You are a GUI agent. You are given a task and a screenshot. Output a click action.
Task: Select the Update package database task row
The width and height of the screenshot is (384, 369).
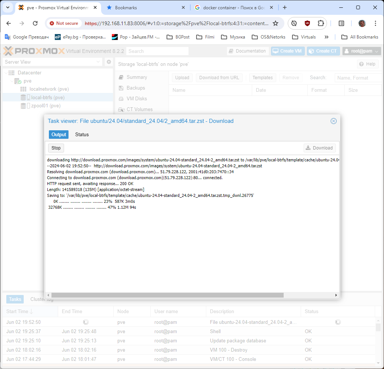point(189,341)
